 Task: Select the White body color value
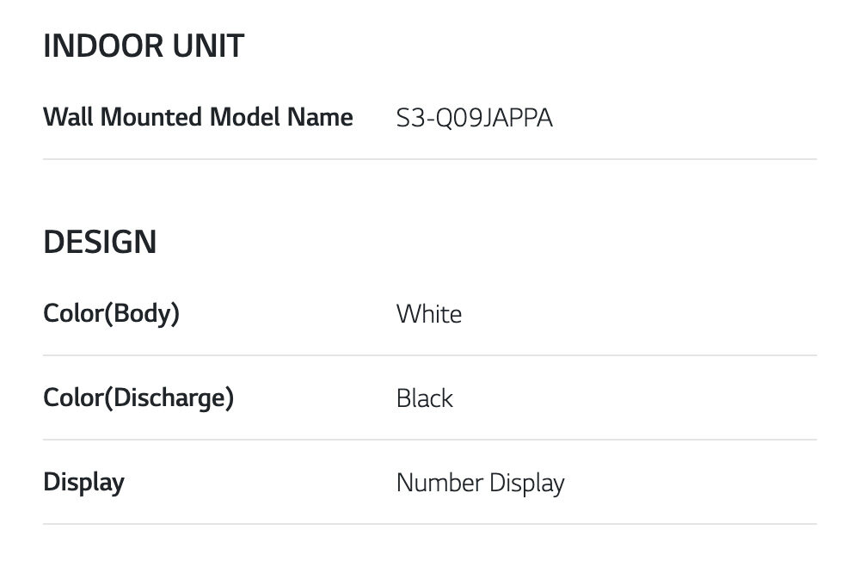click(428, 314)
